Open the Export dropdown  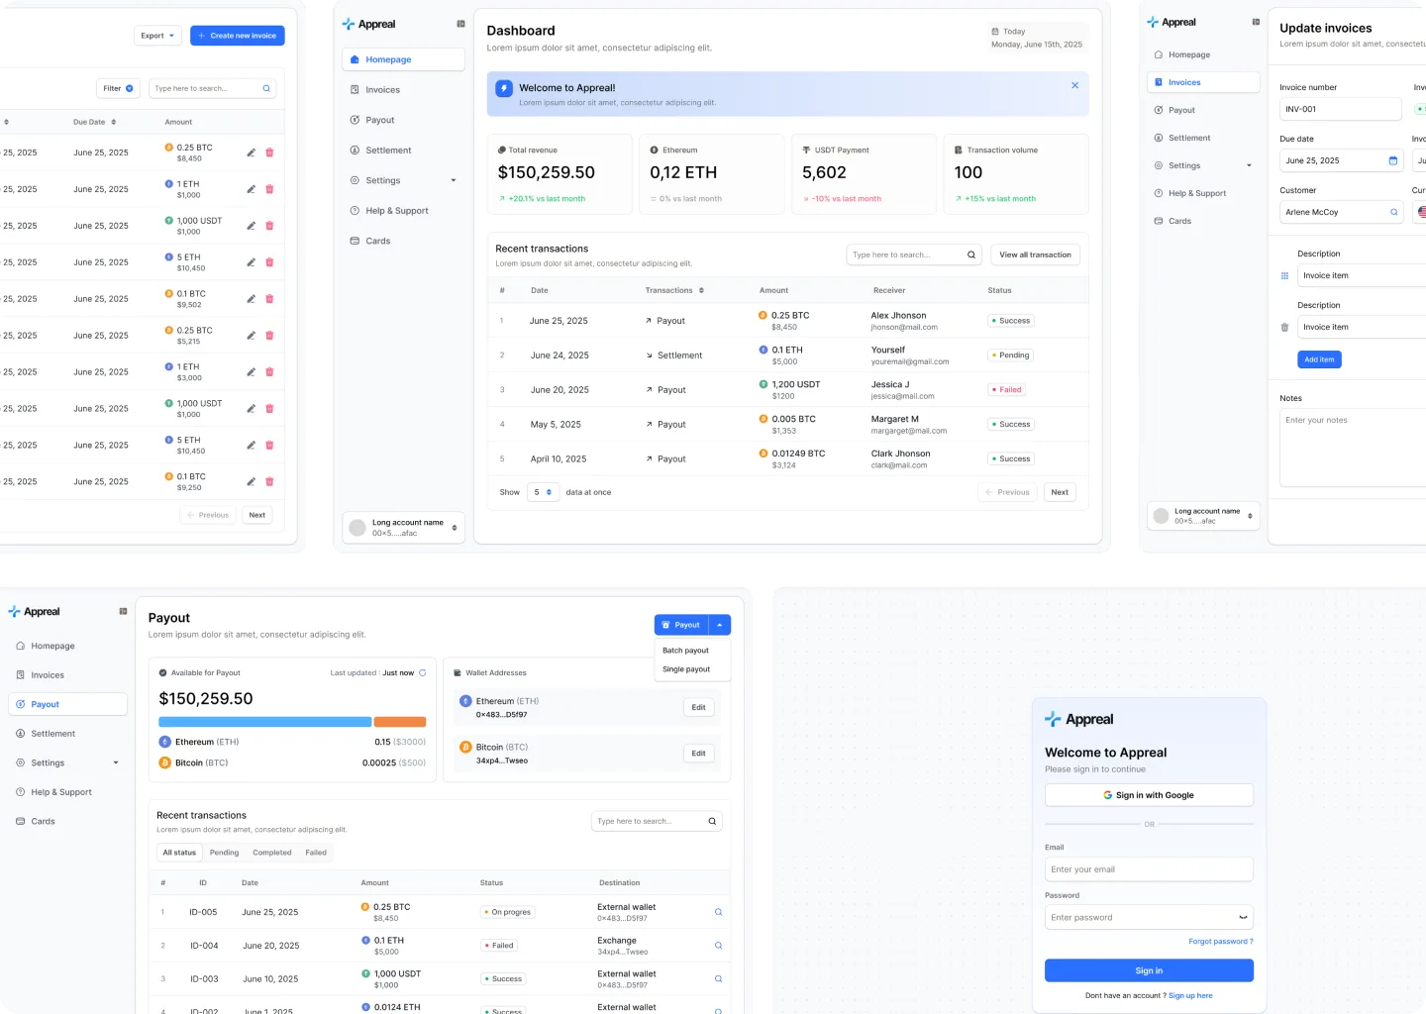coord(157,36)
